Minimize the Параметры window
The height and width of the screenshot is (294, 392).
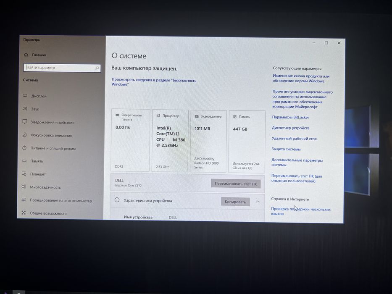coord(314,43)
